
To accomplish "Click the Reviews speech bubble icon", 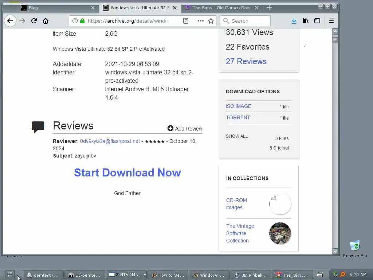I will [x=38, y=127].
